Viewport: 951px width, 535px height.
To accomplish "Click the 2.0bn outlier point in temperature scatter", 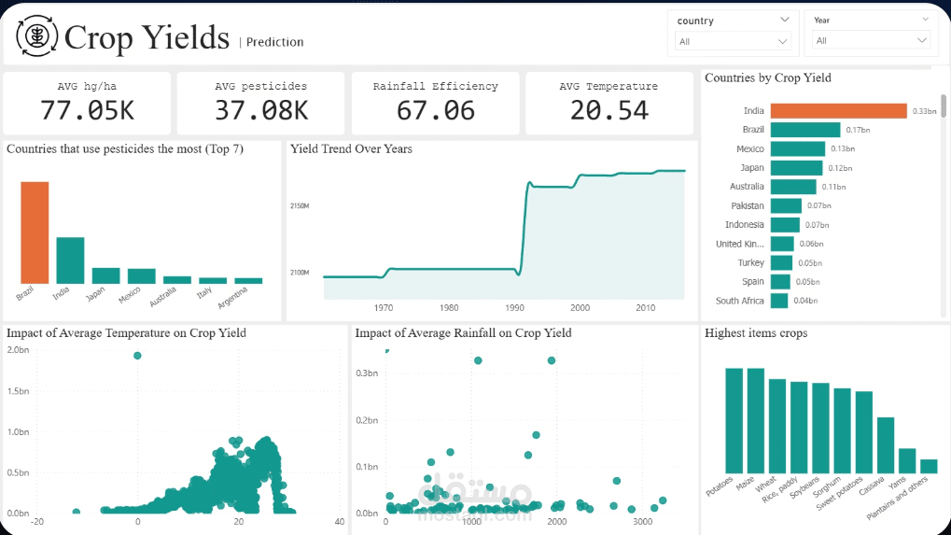I will click(x=137, y=356).
